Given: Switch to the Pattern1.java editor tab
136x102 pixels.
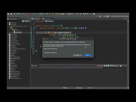Looking at the screenshot, I should coord(36,19).
